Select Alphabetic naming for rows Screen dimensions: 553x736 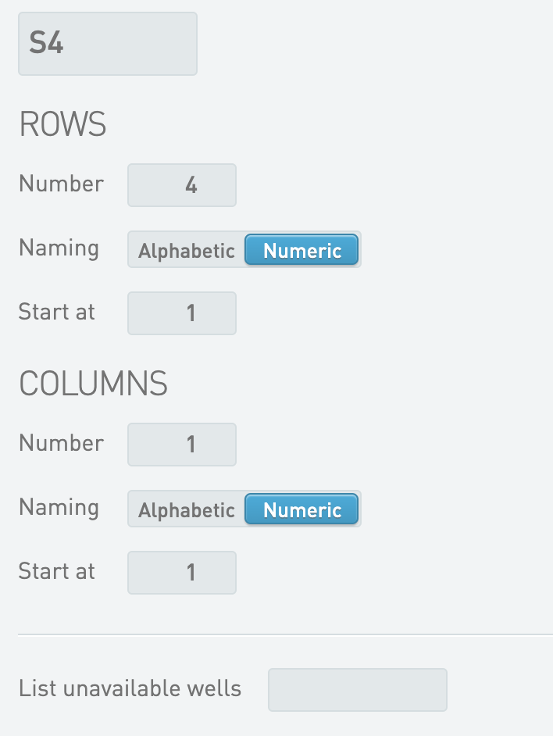(187, 251)
